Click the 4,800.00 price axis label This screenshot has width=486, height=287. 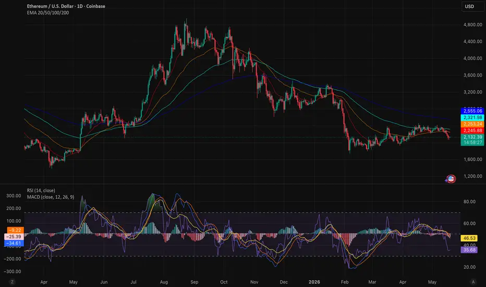point(472,25)
